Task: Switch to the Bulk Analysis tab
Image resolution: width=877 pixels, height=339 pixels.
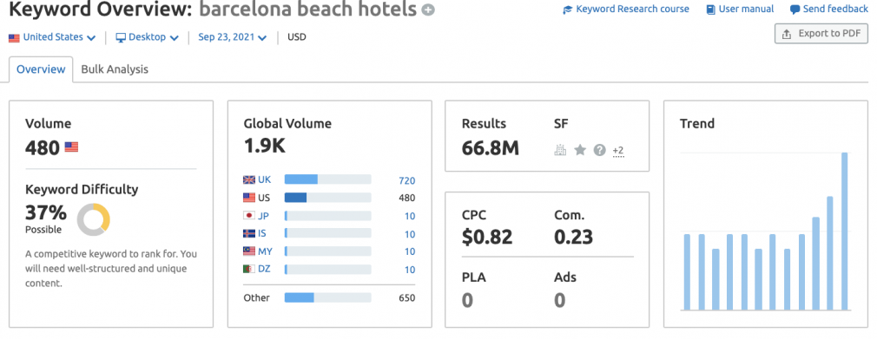Action: 115,69
